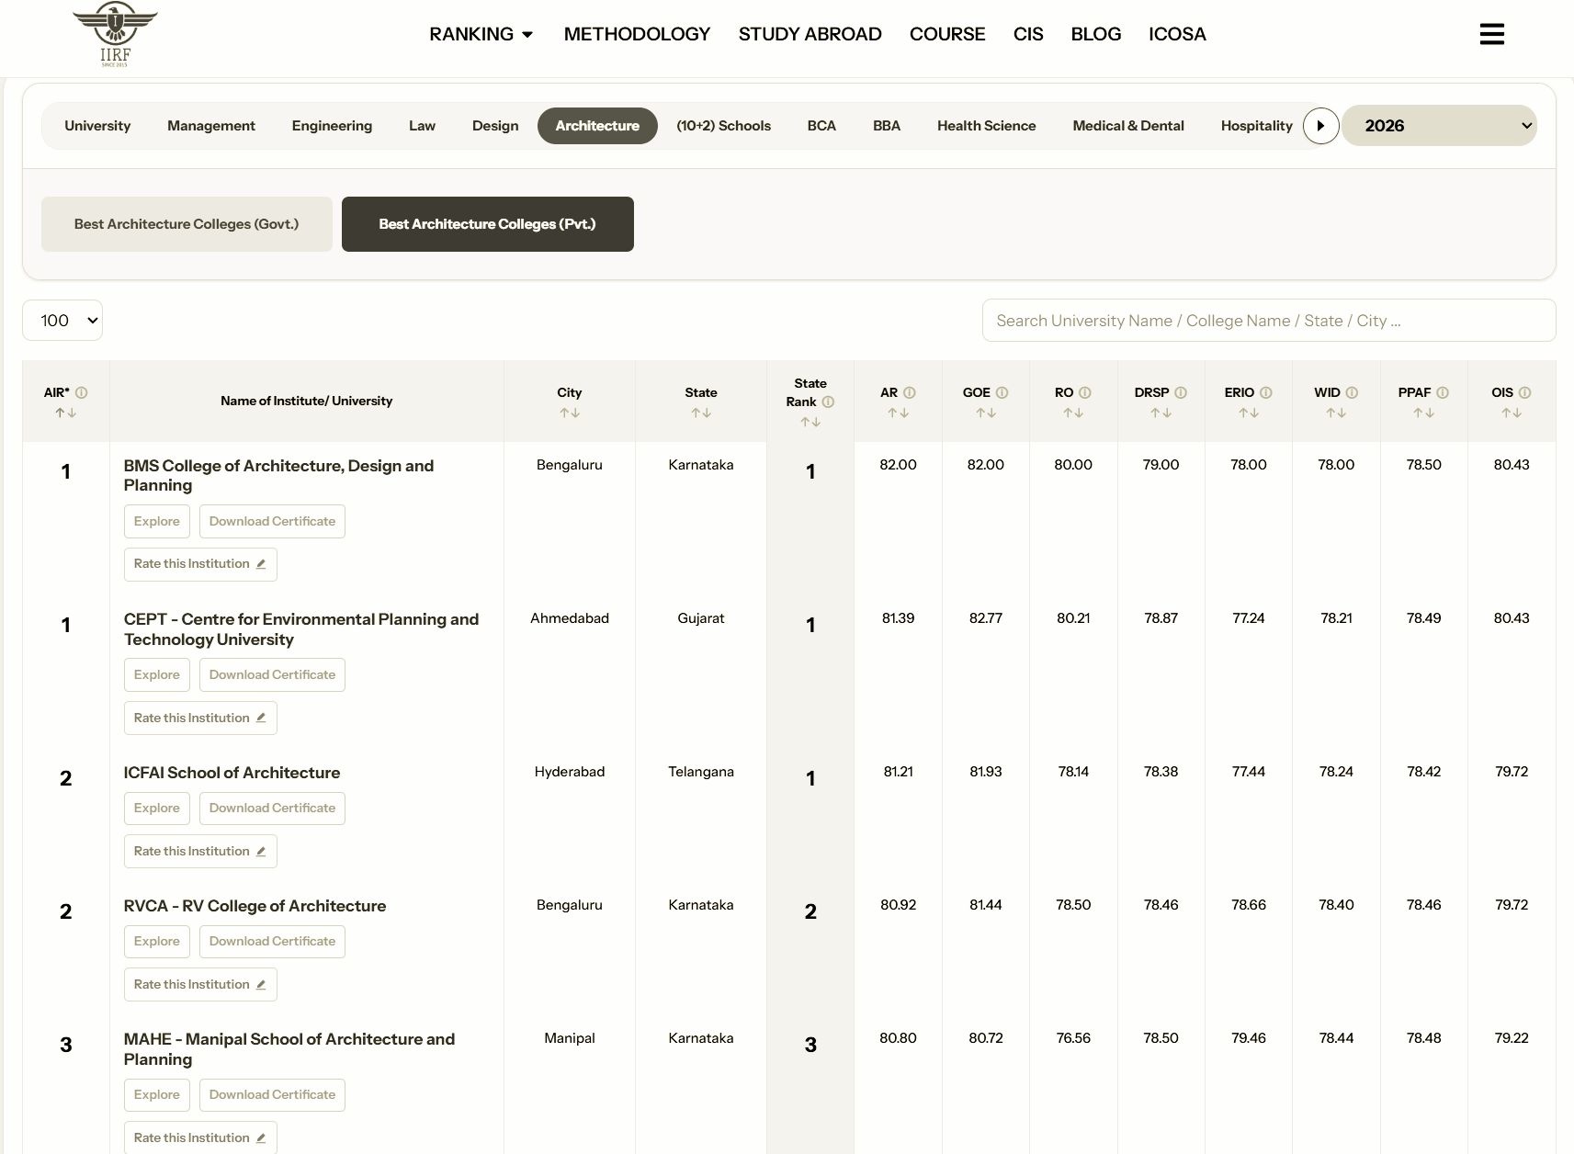Open the 100 rows-per-page dropdown
Image resolution: width=1574 pixels, height=1154 pixels.
coord(62,321)
